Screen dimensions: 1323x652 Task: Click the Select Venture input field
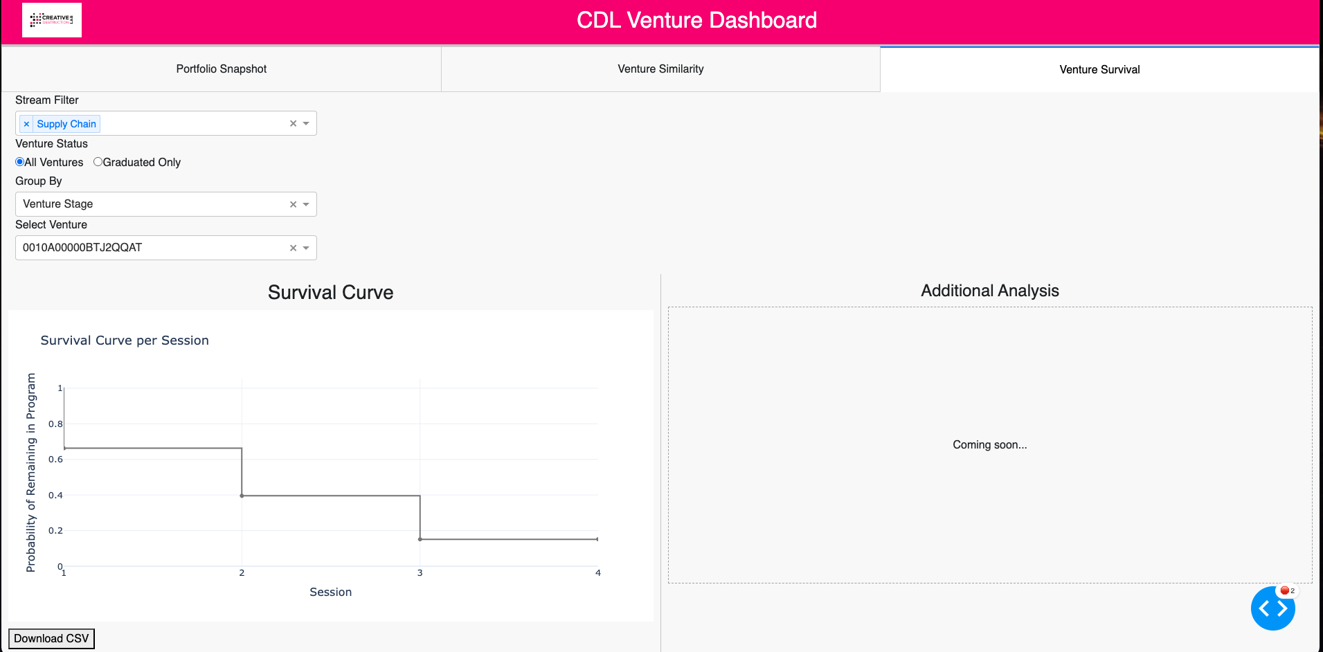tap(152, 248)
